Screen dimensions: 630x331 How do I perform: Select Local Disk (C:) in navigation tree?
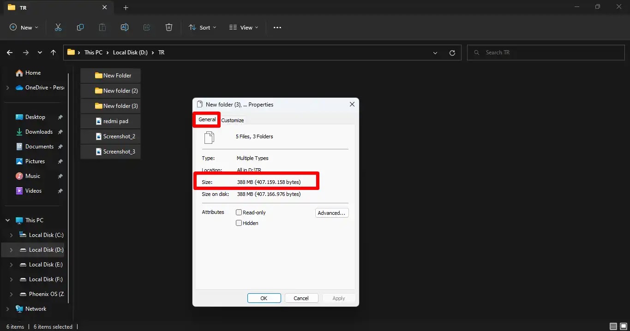point(41,235)
